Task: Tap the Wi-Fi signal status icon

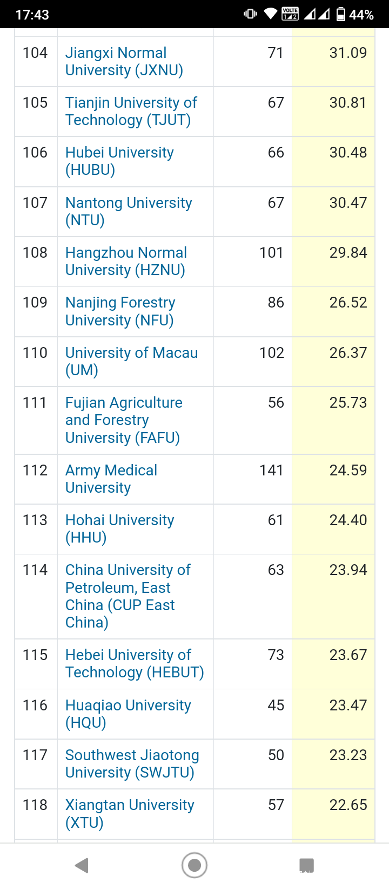Action: pos(270,14)
